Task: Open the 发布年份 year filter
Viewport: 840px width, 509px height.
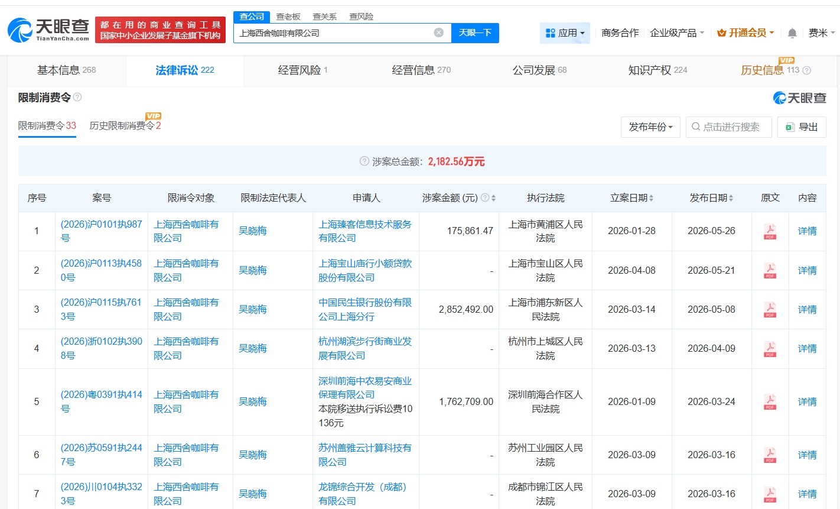Action: click(x=650, y=127)
